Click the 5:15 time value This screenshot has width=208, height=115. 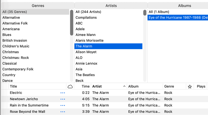tap(86, 105)
